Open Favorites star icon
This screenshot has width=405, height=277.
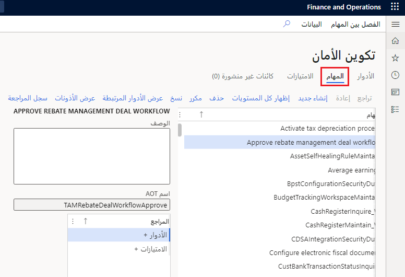[x=395, y=57]
